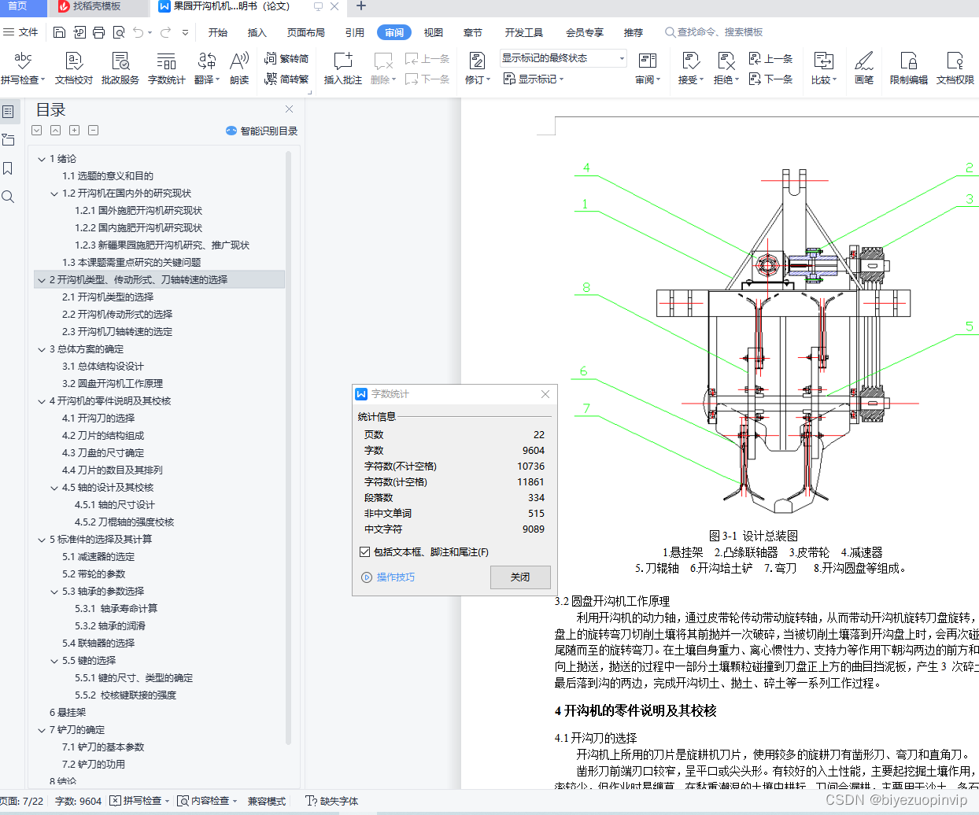
Task: Collapse the 1 绪论 outline section
Action: tap(42, 159)
